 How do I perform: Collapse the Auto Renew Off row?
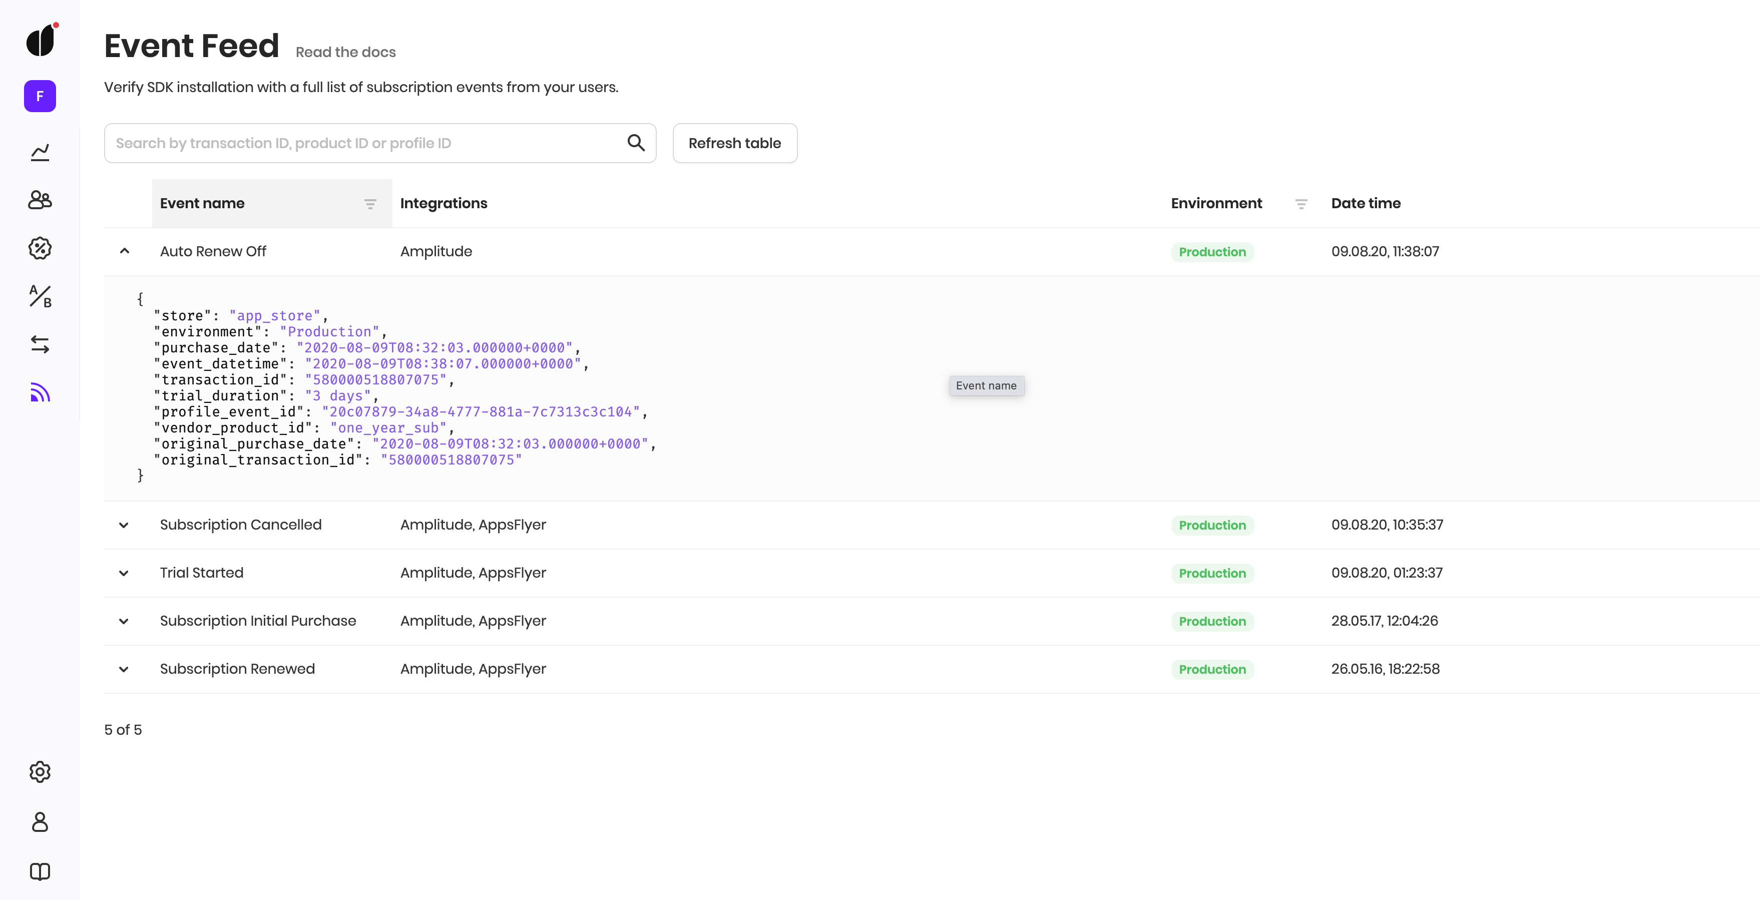click(x=124, y=251)
